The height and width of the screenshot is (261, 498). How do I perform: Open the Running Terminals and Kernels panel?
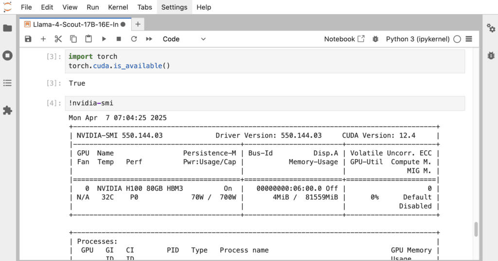8,55
